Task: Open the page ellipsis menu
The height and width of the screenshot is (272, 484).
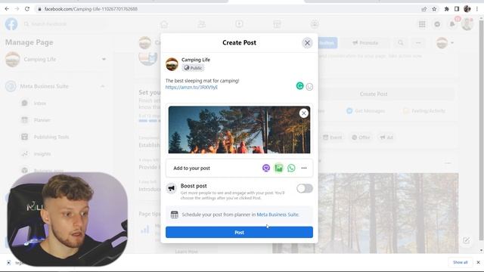Action: coord(418,43)
